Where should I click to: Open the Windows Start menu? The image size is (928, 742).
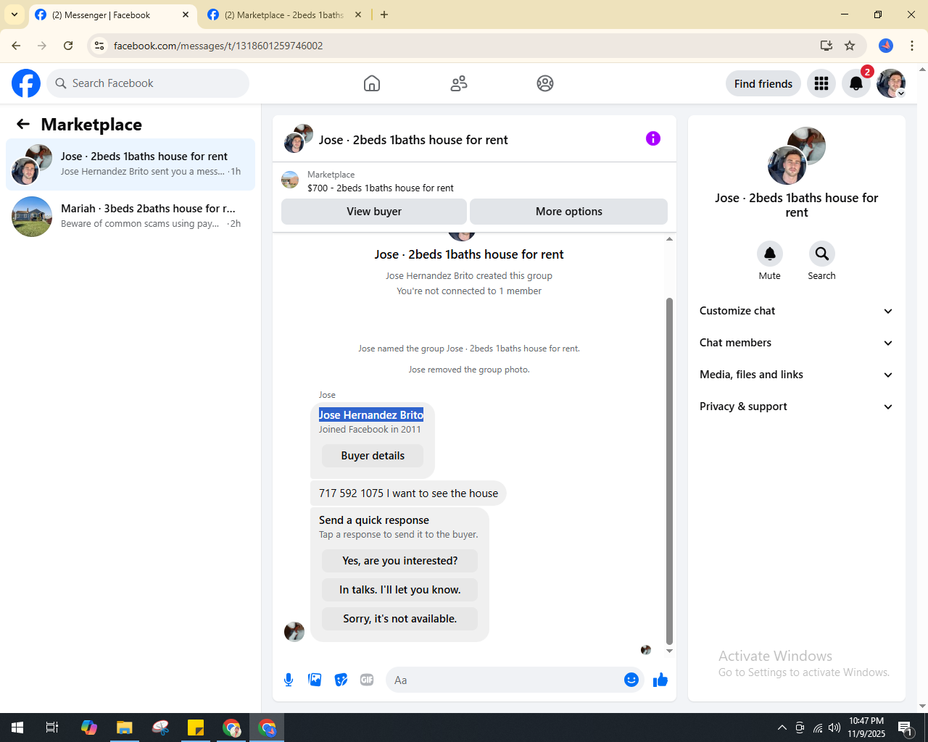pos(17,728)
